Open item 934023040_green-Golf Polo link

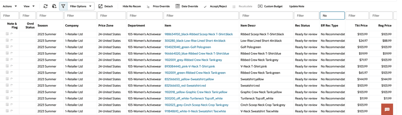(x=188, y=47)
